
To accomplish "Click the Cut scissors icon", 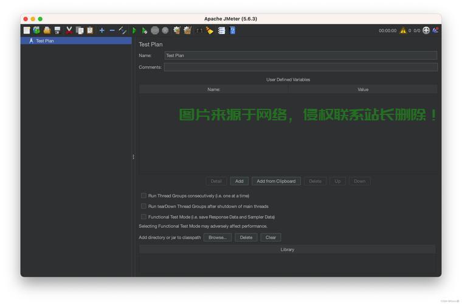I will (x=69, y=30).
